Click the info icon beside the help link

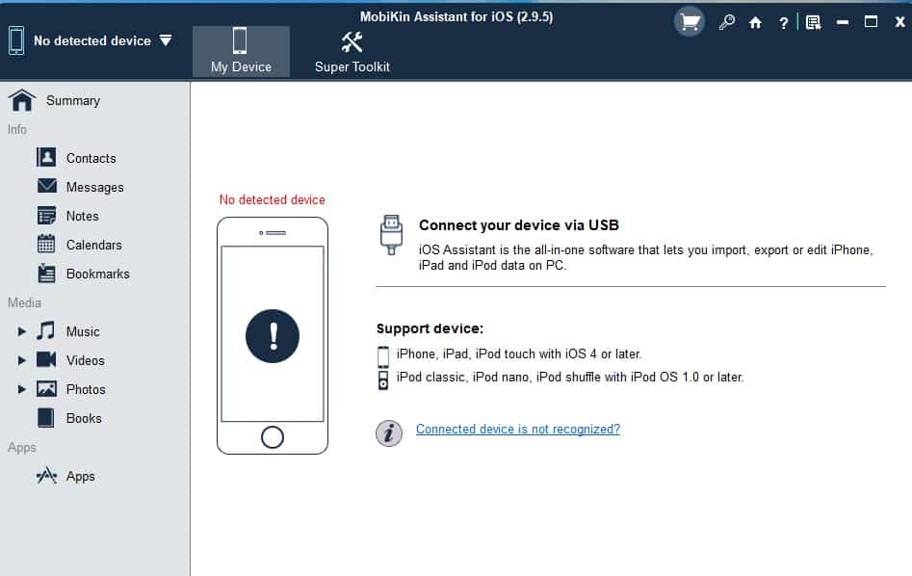click(x=388, y=433)
